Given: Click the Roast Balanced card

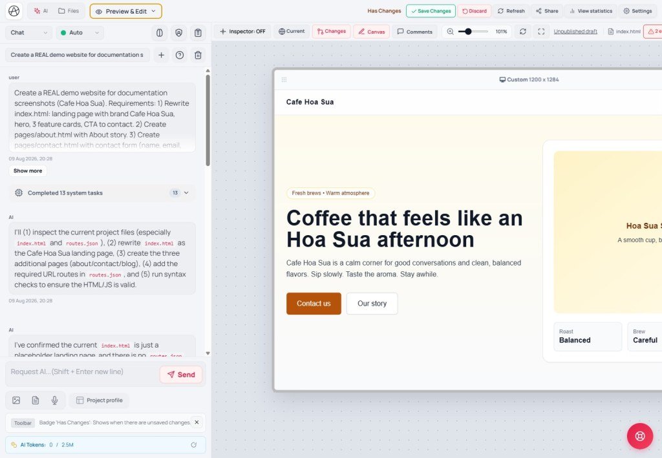Looking at the screenshot, I should (588, 337).
